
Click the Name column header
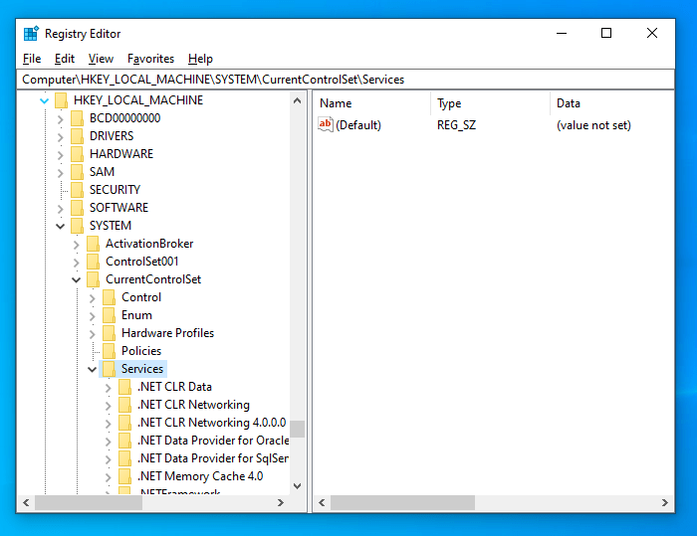[x=336, y=103]
